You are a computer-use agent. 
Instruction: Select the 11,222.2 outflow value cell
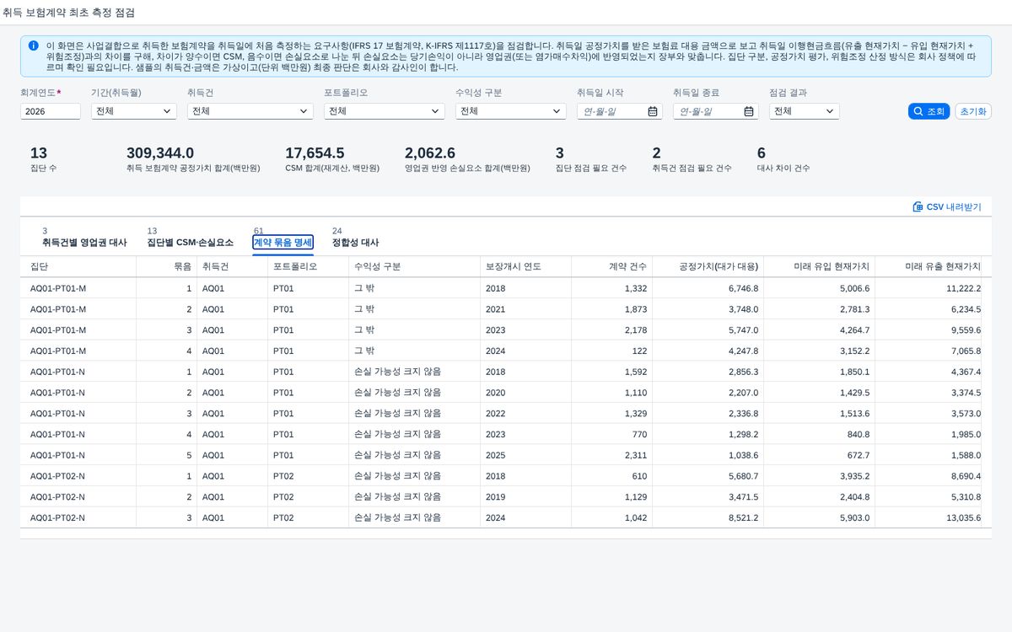pyautogui.click(x=929, y=288)
